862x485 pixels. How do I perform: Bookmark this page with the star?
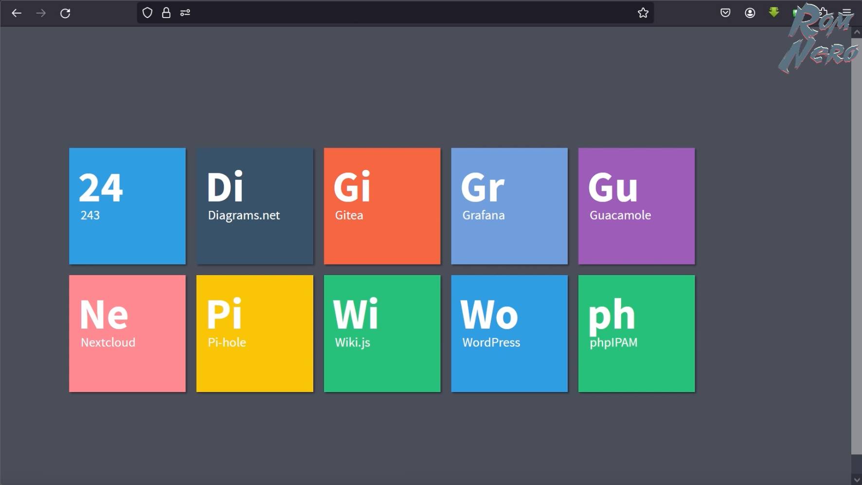(643, 13)
